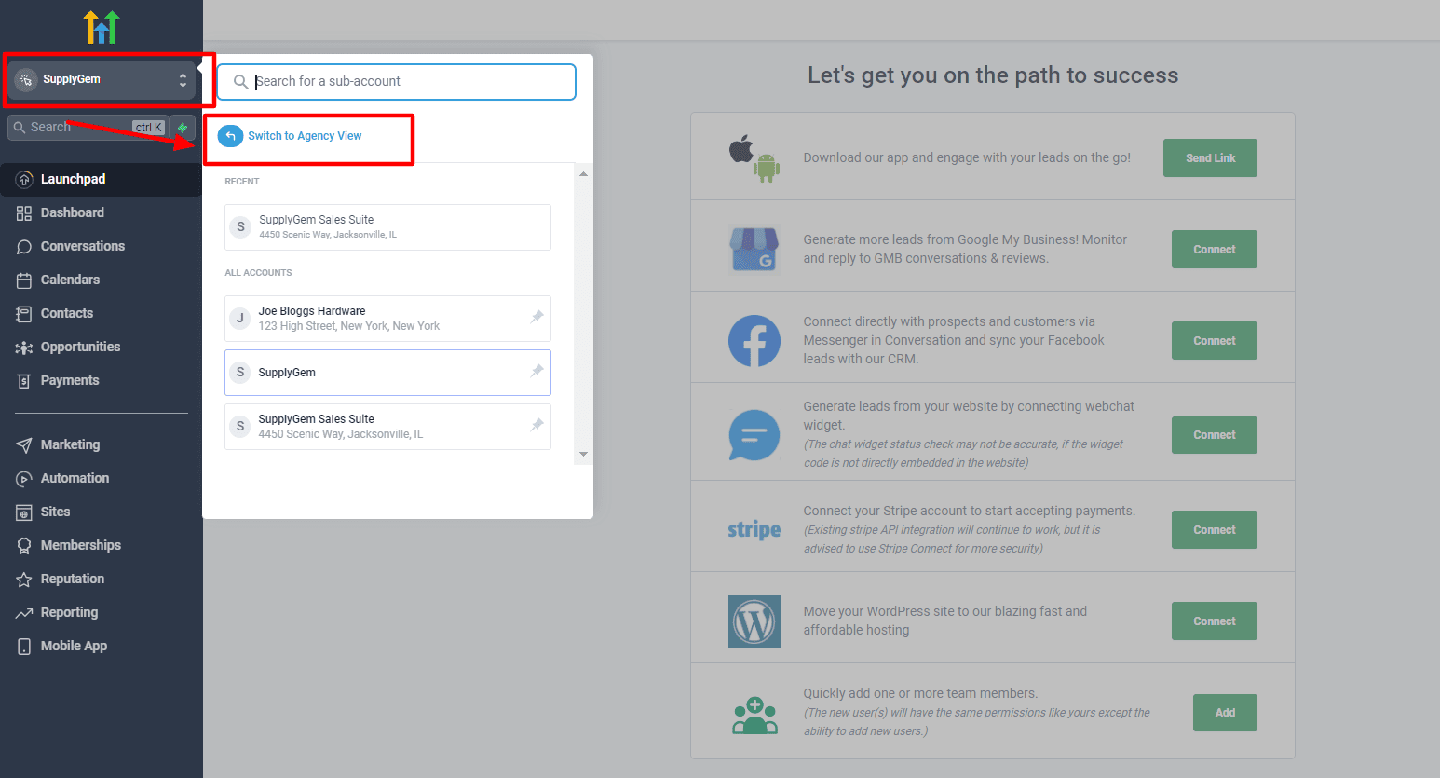Click the account list scrollbar up arrow
The width and height of the screenshot is (1440, 778).
583,174
